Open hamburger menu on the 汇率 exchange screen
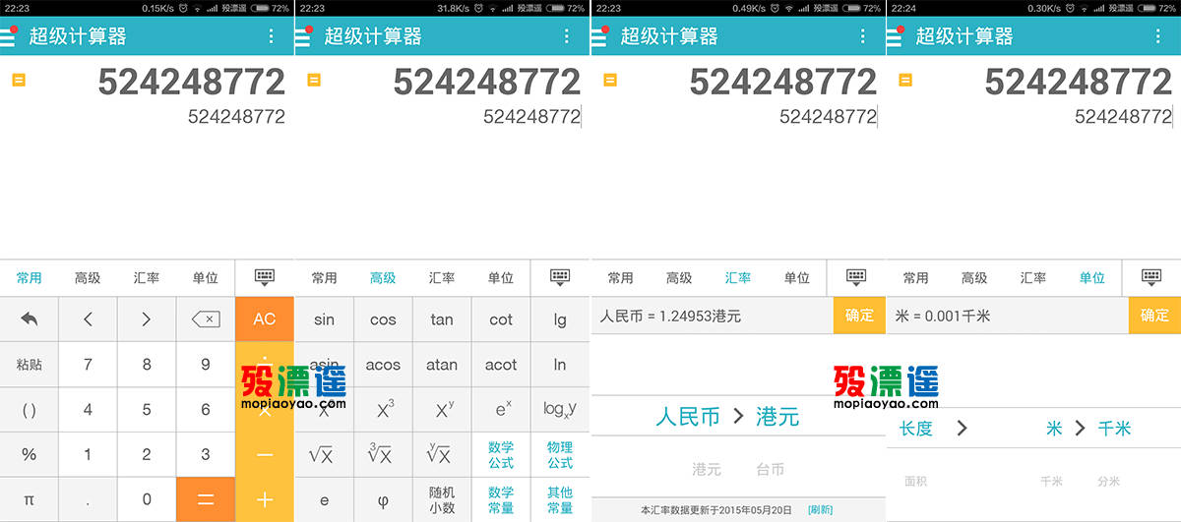 [x=599, y=36]
